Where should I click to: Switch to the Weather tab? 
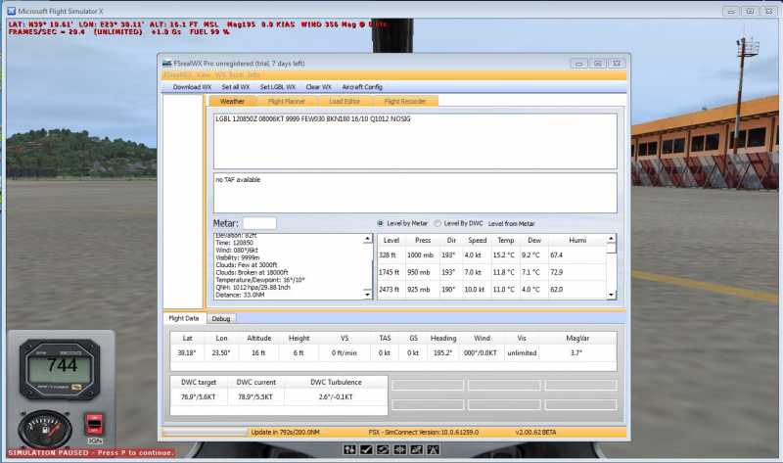[x=232, y=101]
